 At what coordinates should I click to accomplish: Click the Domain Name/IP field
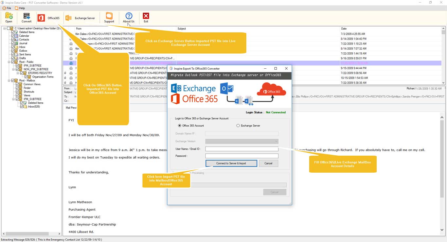click(x=242, y=134)
